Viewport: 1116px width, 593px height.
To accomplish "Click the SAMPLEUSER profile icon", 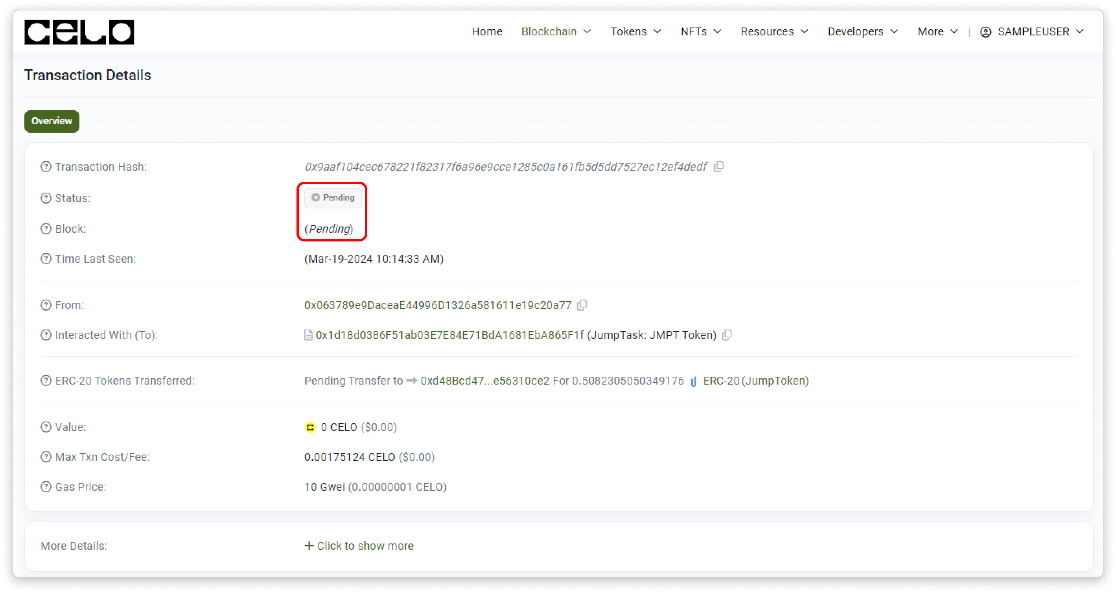I will 985,32.
